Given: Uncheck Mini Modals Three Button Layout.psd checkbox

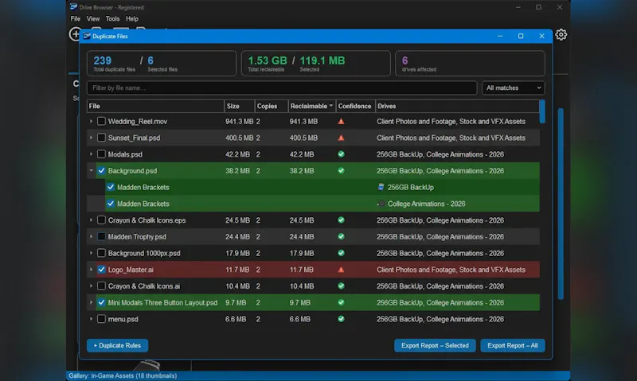Looking at the screenshot, I should click(101, 302).
